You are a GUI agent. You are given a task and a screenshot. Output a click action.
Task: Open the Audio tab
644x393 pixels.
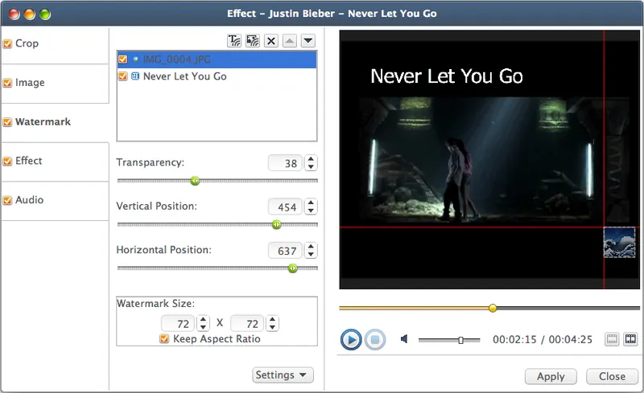[55, 200]
